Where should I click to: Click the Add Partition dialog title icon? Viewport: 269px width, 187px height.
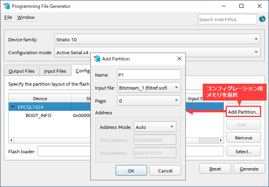pyautogui.click(x=97, y=59)
